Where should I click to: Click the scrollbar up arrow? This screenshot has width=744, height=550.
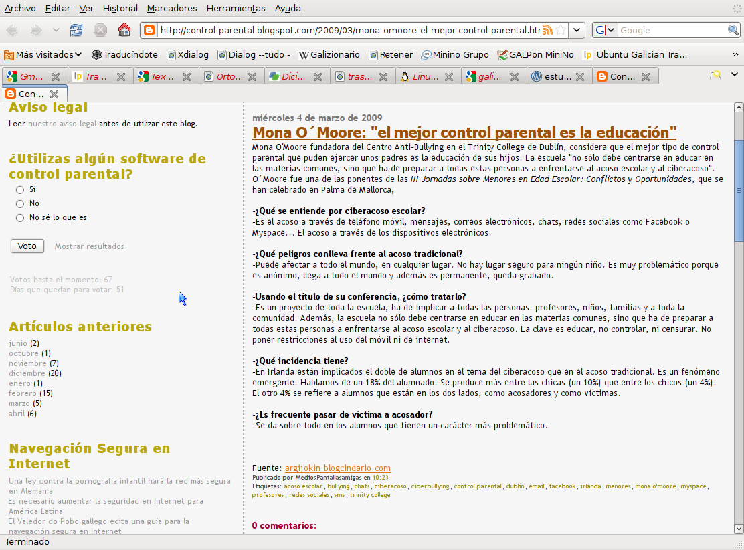738,108
